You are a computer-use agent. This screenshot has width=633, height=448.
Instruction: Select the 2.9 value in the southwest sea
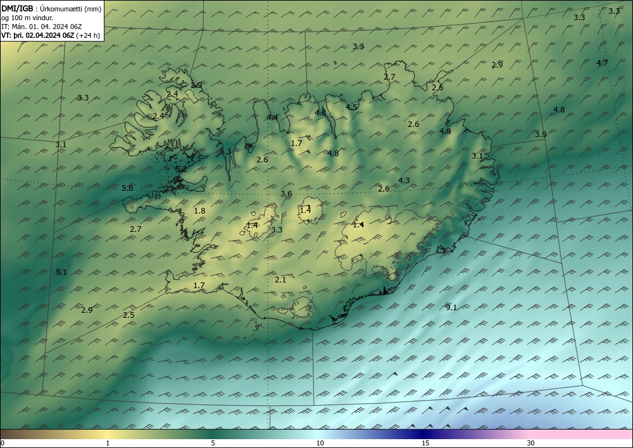pos(87,310)
